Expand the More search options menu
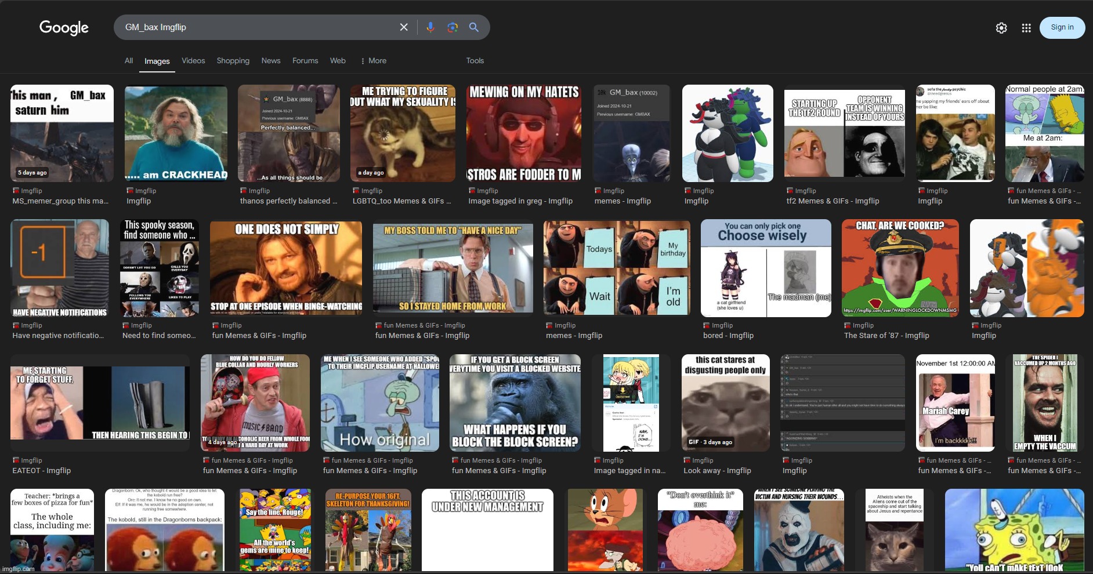The height and width of the screenshot is (574, 1093). [373, 61]
